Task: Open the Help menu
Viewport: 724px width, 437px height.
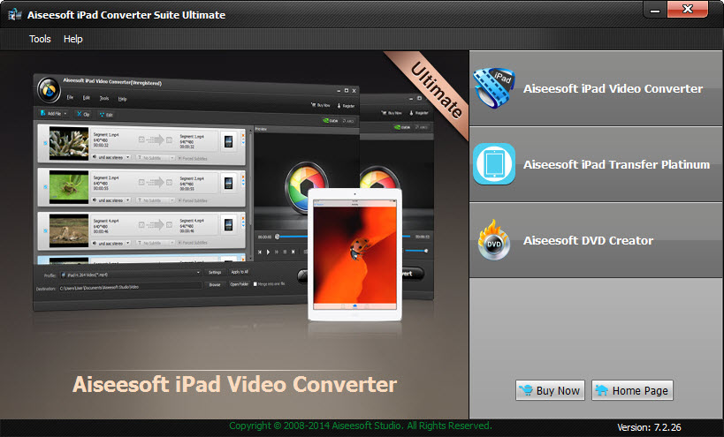Action: pyautogui.click(x=73, y=39)
